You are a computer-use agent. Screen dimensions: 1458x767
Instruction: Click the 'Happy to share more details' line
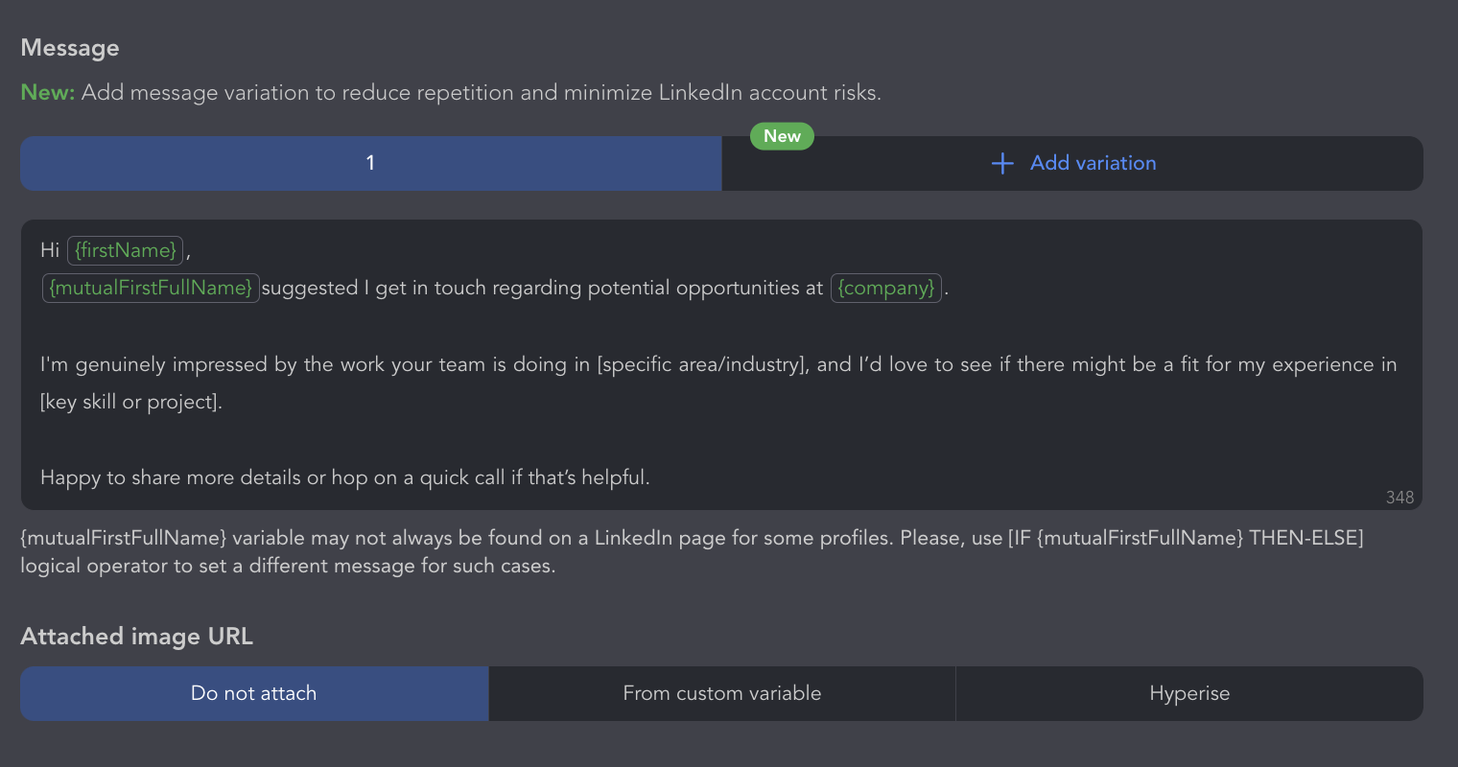pos(345,477)
